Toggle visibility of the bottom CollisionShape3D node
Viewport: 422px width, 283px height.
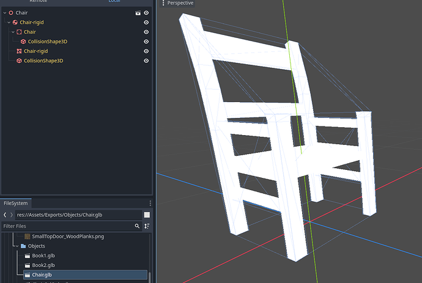(146, 61)
